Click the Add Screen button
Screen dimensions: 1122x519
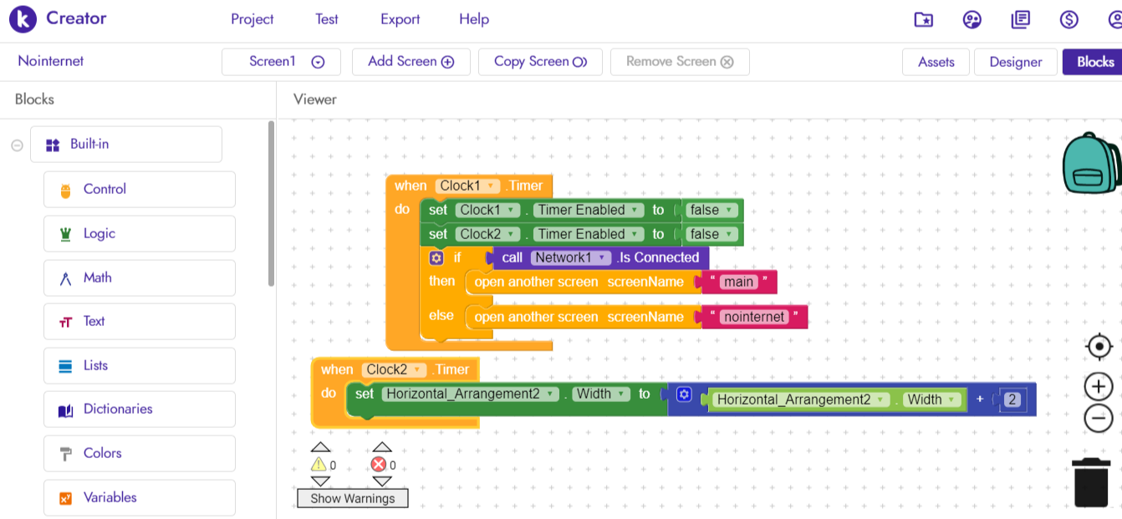pyautogui.click(x=411, y=62)
